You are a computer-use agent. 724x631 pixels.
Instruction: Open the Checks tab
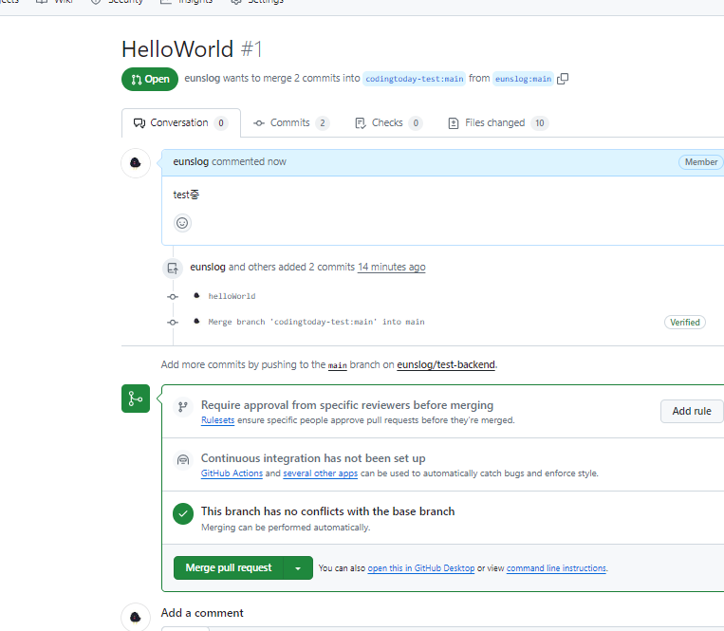point(388,122)
